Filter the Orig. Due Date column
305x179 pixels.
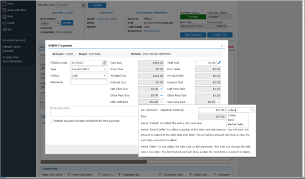(x=69, y=174)
